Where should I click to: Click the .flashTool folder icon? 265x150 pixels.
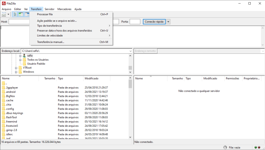(3, 117)
